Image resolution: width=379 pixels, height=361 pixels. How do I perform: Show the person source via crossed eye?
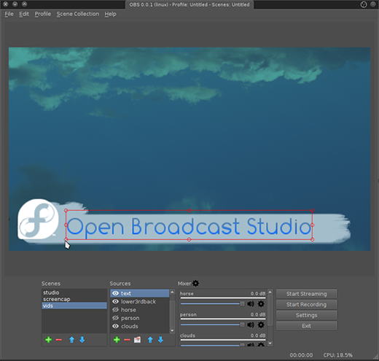(x=115, y=318)
